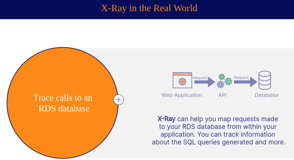294x160 pixels.
Task: Click the Database cylinder icon
Action: 264,80
